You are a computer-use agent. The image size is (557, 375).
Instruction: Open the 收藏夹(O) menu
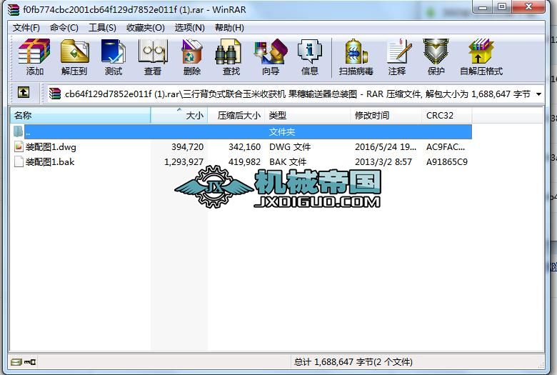point(146,28)
